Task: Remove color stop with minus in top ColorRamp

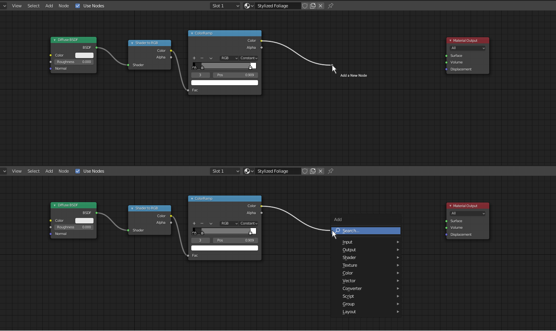Action: 202,58
